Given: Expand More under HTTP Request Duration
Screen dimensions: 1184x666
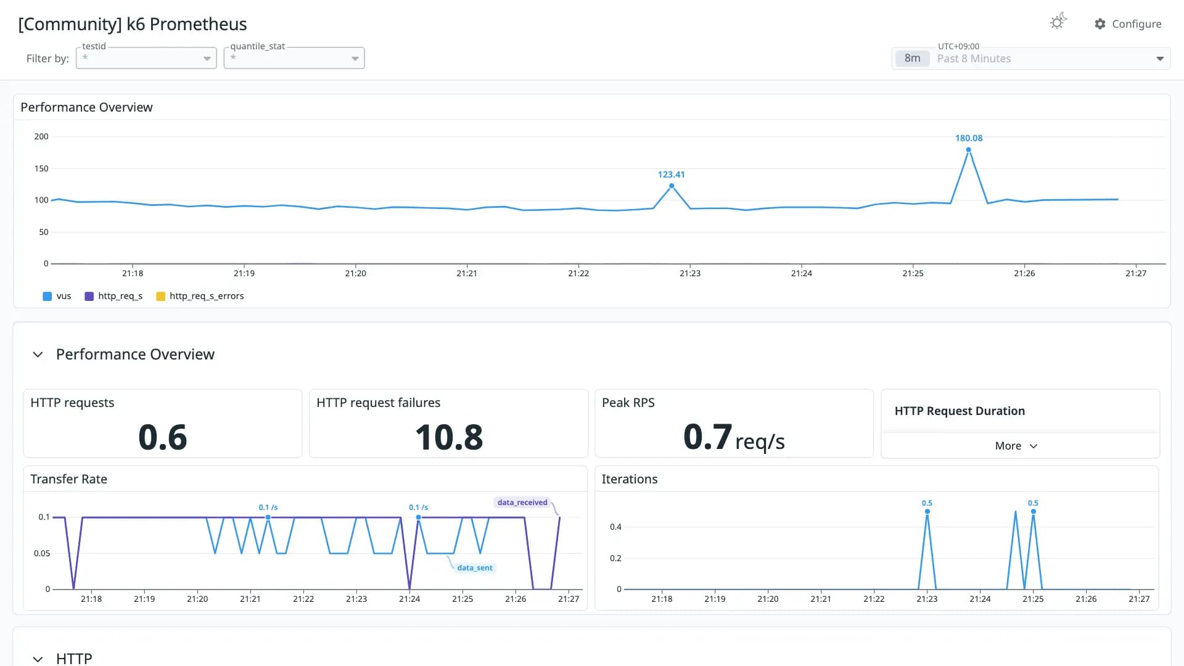Looking at the screenshot, I should (1016, 446).
